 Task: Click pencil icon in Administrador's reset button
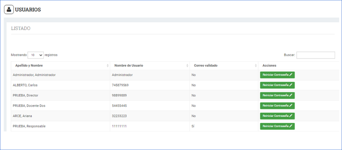(x=291, y=75)
